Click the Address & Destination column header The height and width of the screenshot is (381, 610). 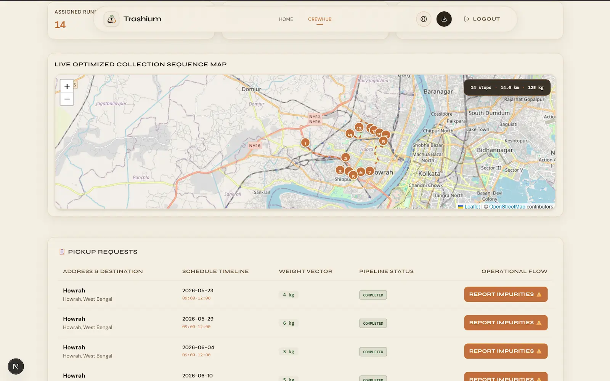tap(103, 271)
